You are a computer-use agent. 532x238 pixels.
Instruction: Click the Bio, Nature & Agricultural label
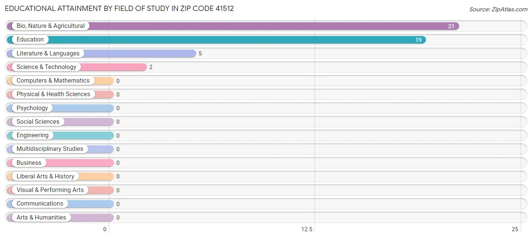click(51, 26)
